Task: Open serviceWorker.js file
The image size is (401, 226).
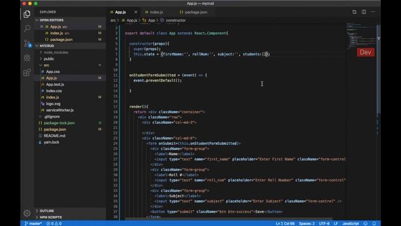Action: (60, 110)
